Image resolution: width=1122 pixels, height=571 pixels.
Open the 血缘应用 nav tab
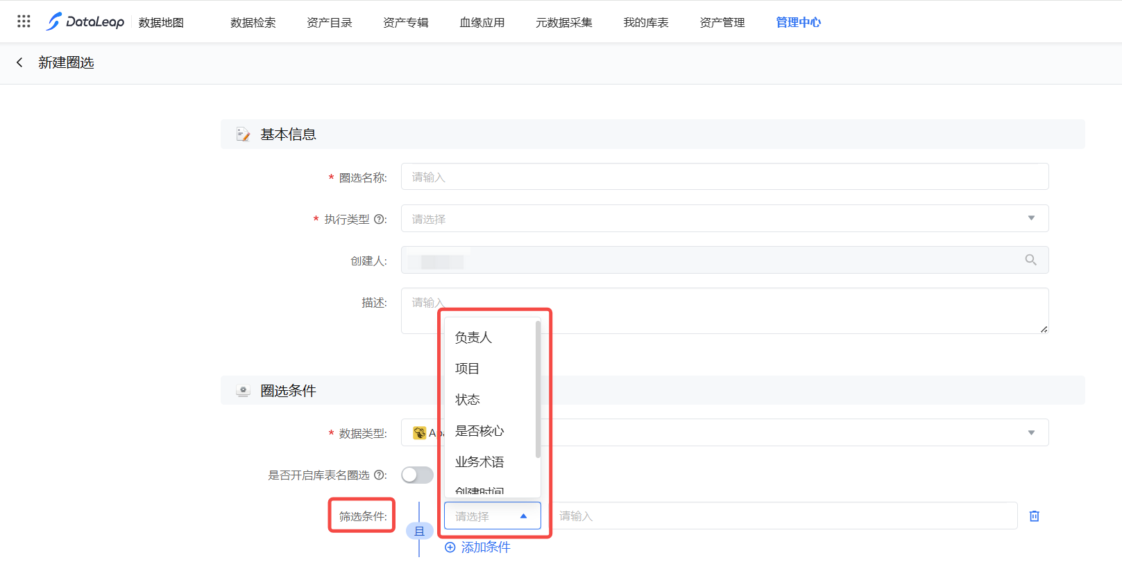pos(482,22)
